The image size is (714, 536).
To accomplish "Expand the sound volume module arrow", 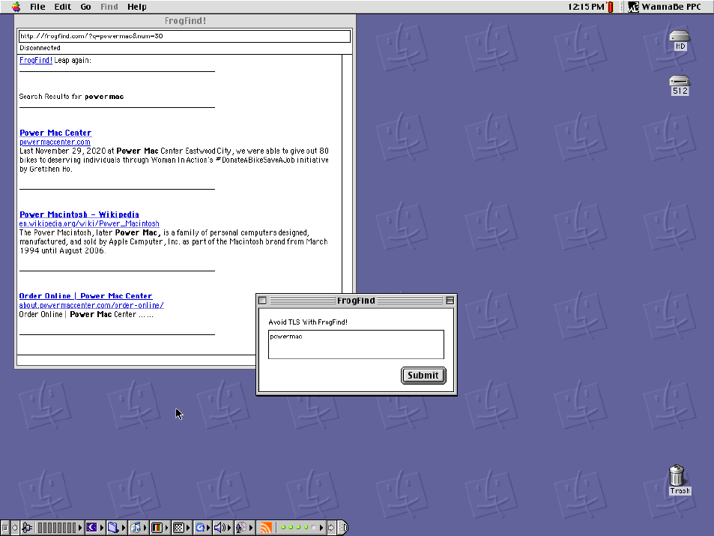I will tap(229, 528).
